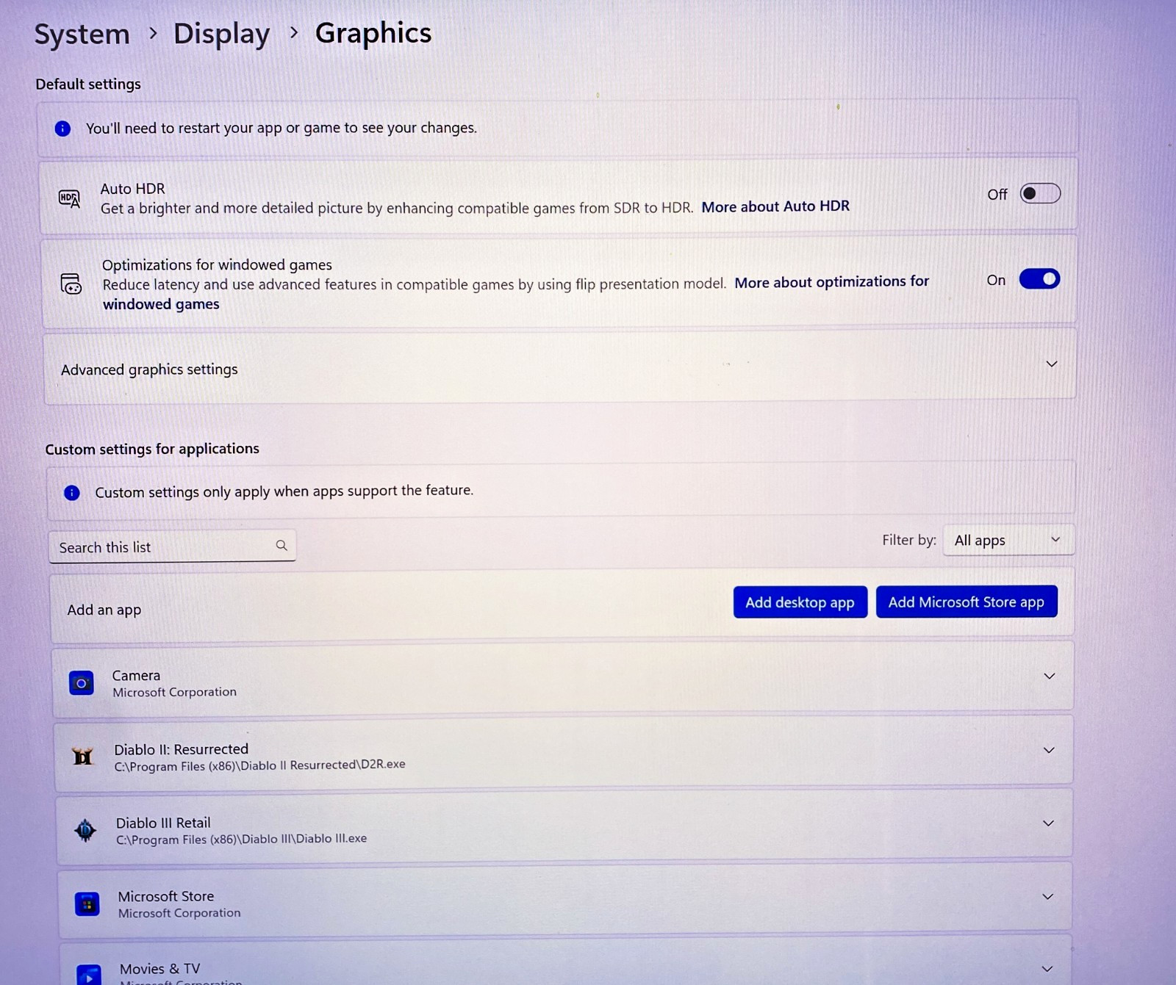1176x985 pixels.
Task: Expand Diablo III Retail settings chevron
Action: coord(1049,823)
